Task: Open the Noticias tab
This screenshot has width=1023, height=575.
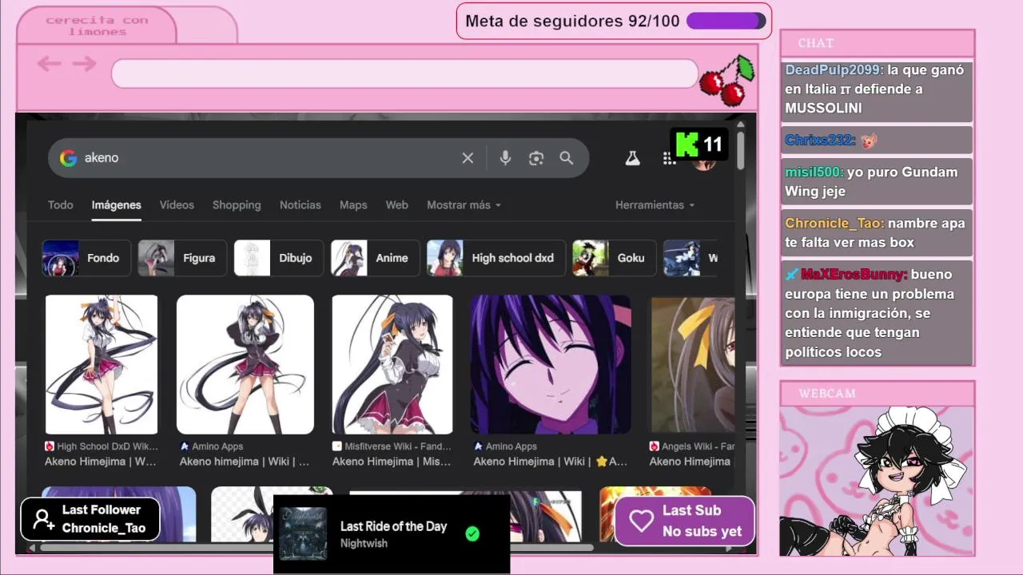Action: (301, 205)
